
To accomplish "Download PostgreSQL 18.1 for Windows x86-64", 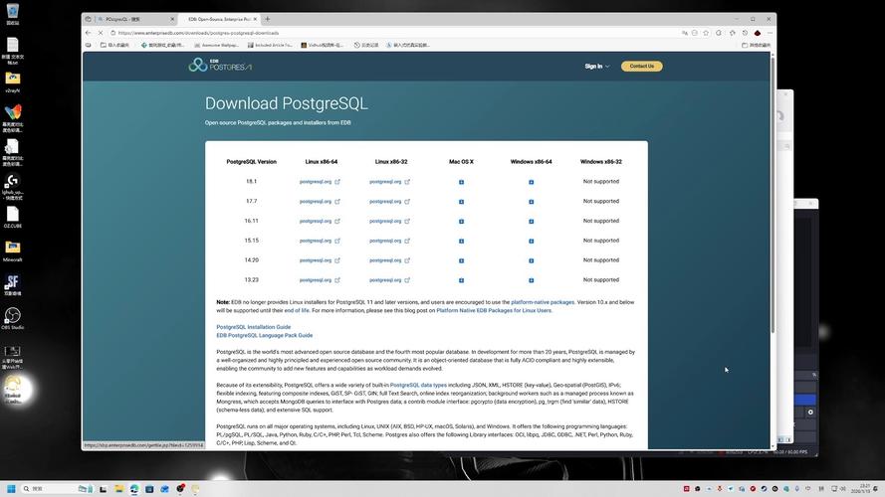I will tap(531, 182).
